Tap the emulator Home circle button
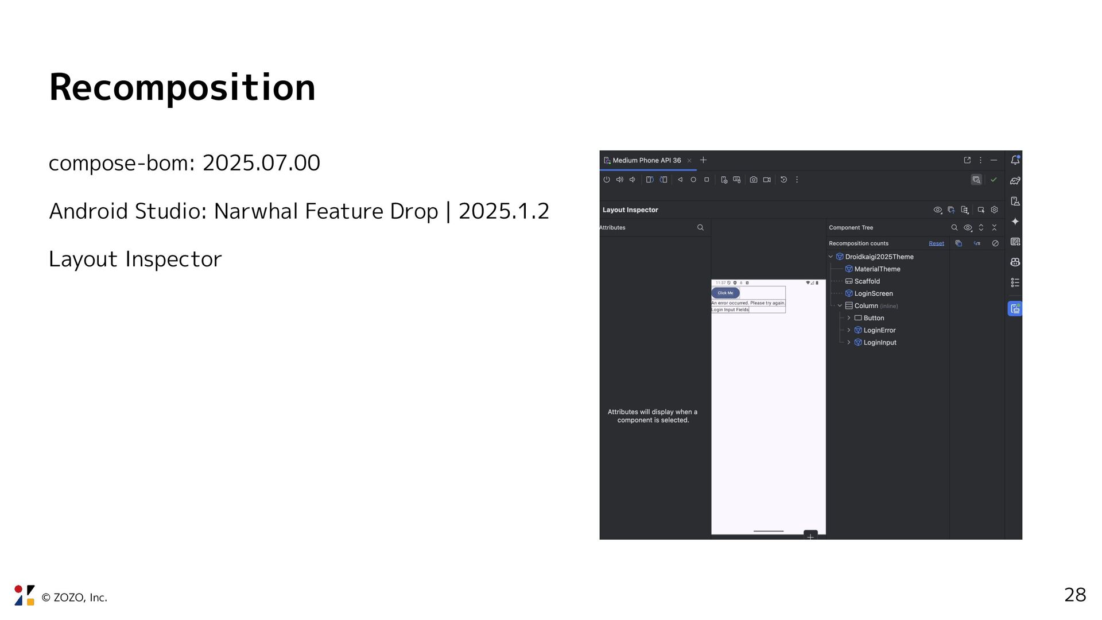1102x620 pixels. tap(693, 180)
